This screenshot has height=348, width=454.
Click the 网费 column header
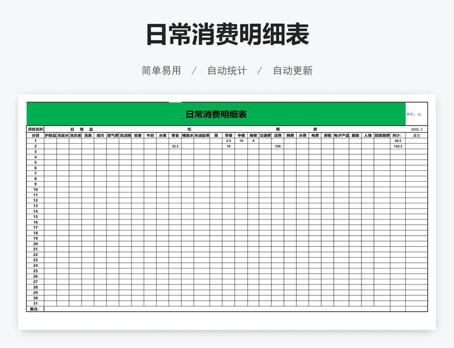click(290, 135)
